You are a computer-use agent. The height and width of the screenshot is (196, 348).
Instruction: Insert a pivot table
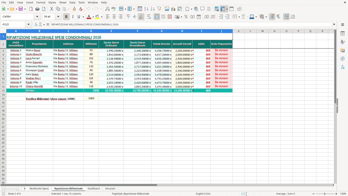pyautogui.click(x=180, y=9)
